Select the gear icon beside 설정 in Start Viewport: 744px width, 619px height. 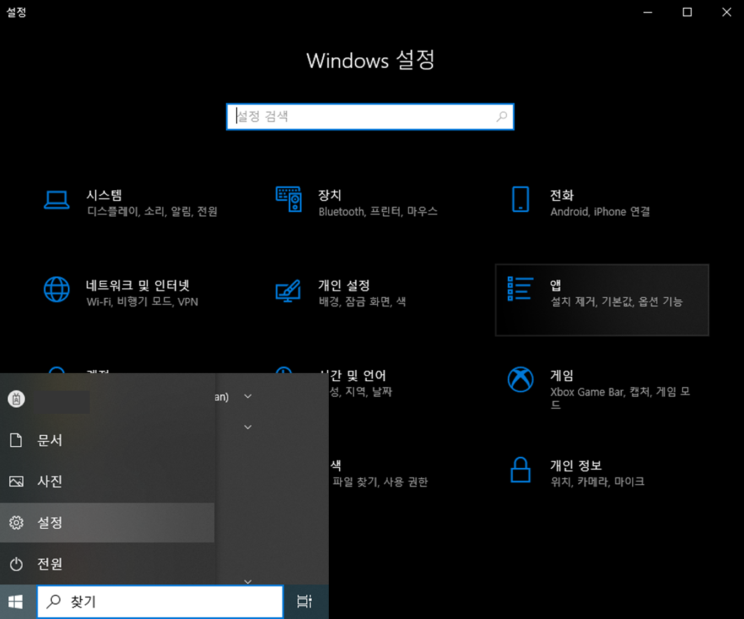pyautogui.click(x=17, y=523)
